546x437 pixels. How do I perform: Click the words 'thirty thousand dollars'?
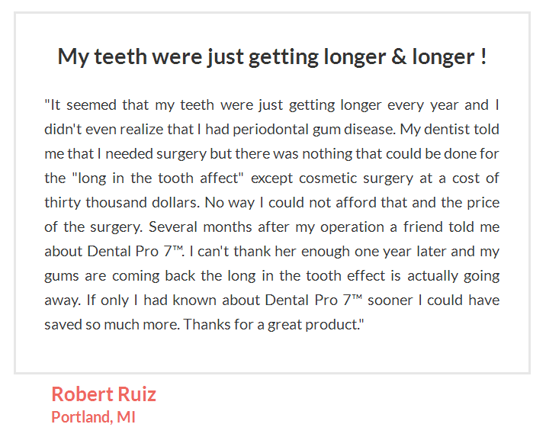(x=122, y=203)
